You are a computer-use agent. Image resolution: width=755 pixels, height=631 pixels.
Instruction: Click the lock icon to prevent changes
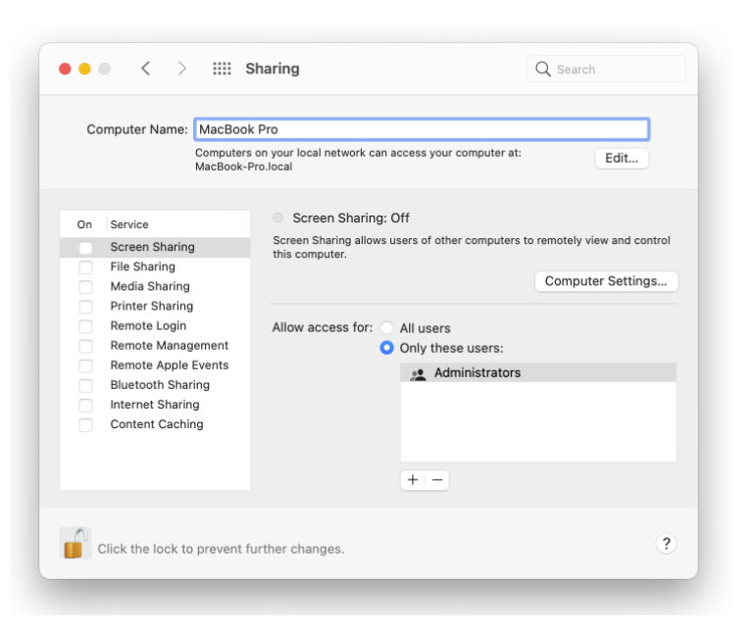tap(75, 544)
